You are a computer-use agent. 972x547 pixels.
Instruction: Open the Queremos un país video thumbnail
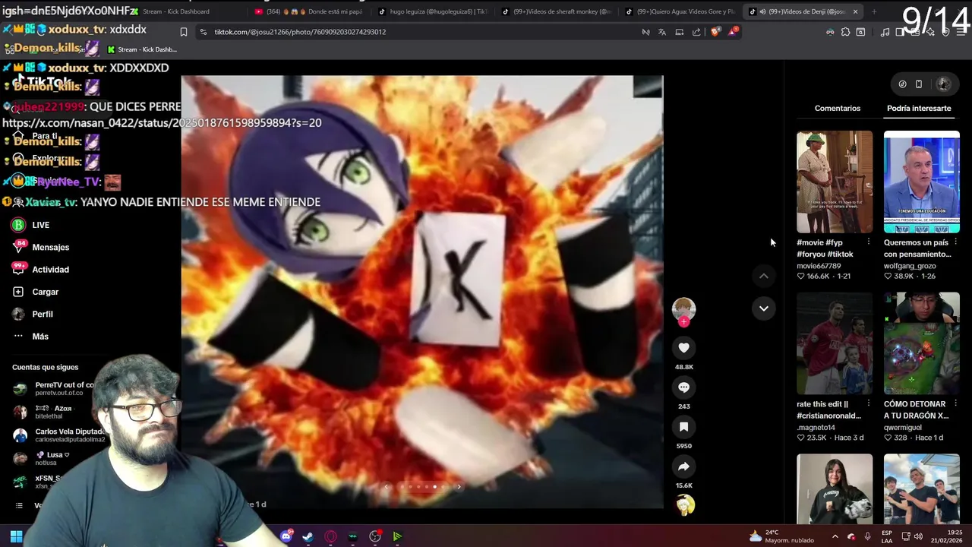[x=922, y=182]
